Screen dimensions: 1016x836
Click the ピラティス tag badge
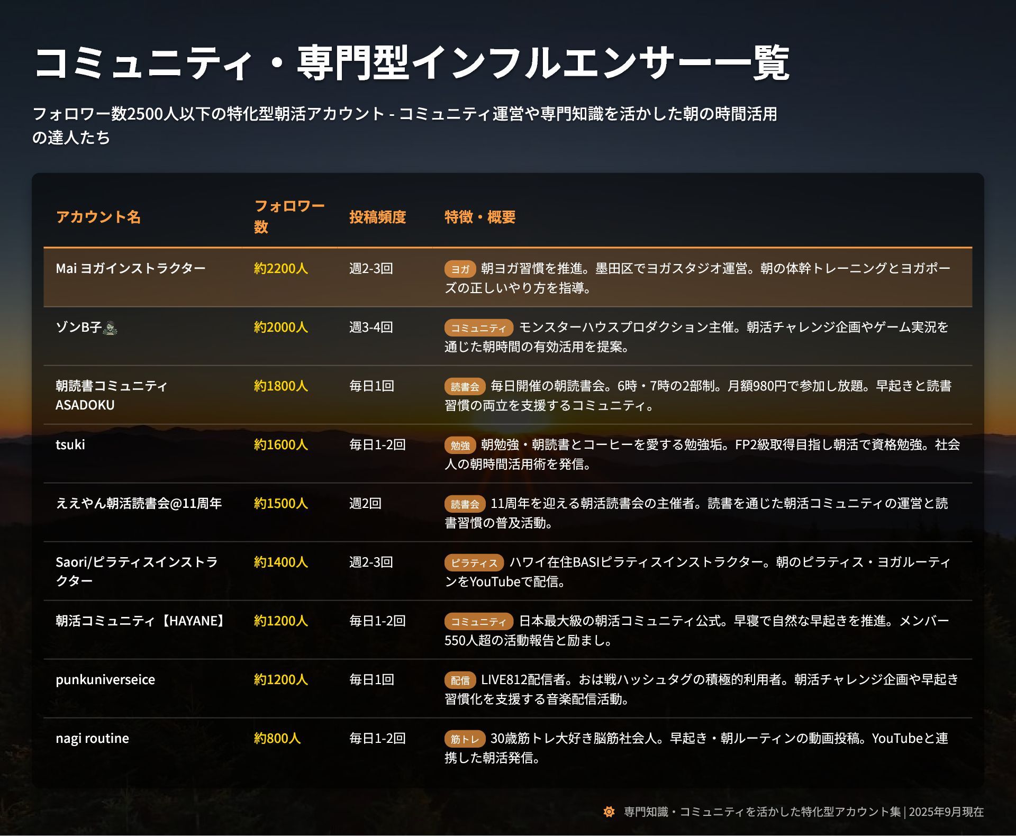click(x=474, y=562)
